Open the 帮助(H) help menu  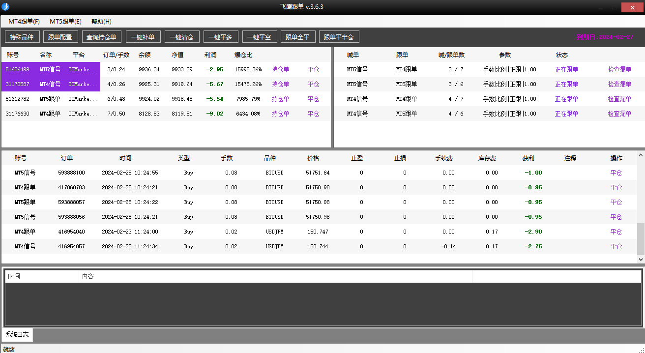click(100, 21)
